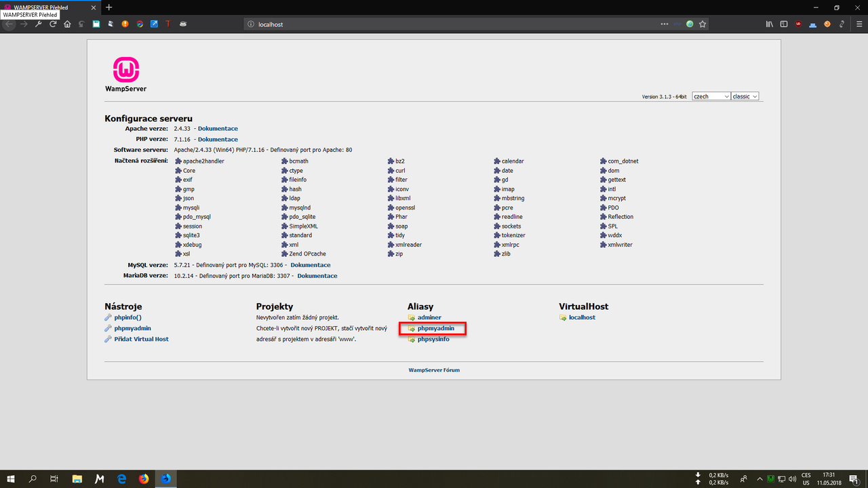
Task: Click the Home icon in toolbar
Action: coord(67,24)
